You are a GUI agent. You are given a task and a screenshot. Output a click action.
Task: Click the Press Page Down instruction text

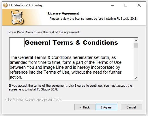click(44, 32)
